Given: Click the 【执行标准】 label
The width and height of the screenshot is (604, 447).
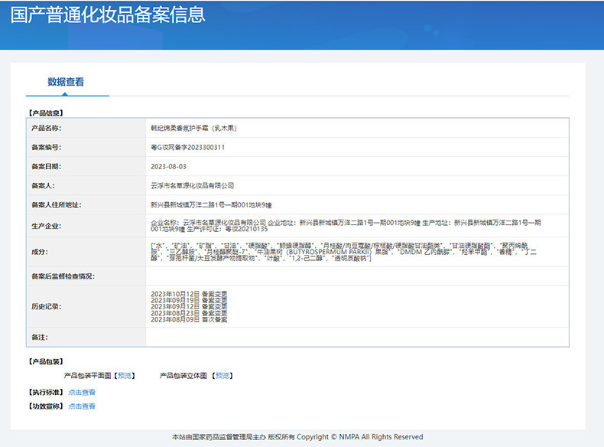Looking at the screenshot, I should pyautogui.click(x=46, y=392).
